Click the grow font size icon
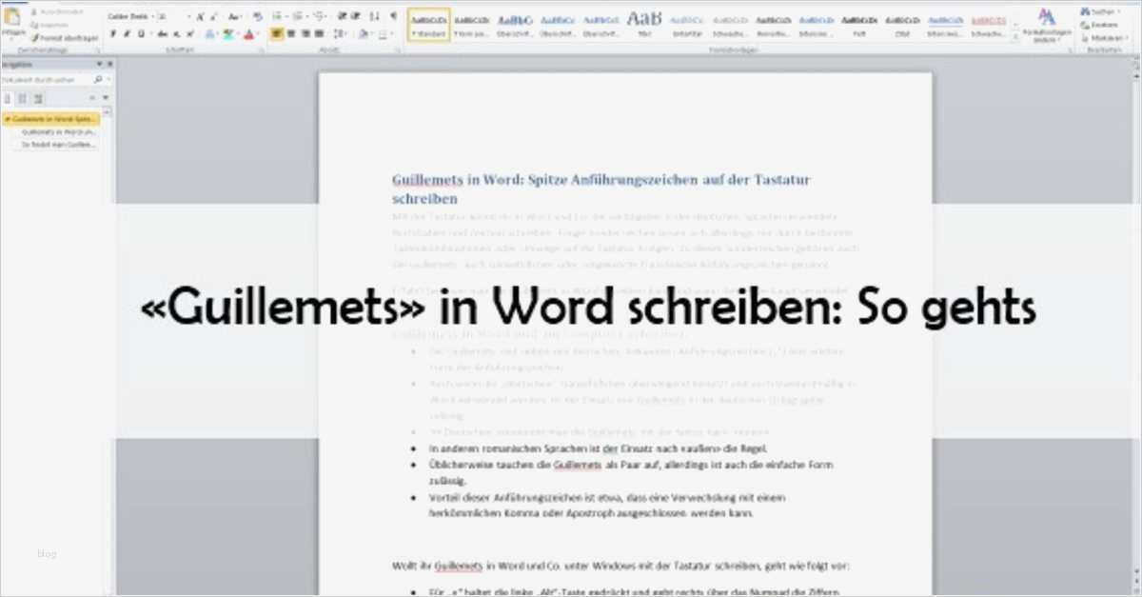This screenshot has height=597, width=1142. click(201, 16)
